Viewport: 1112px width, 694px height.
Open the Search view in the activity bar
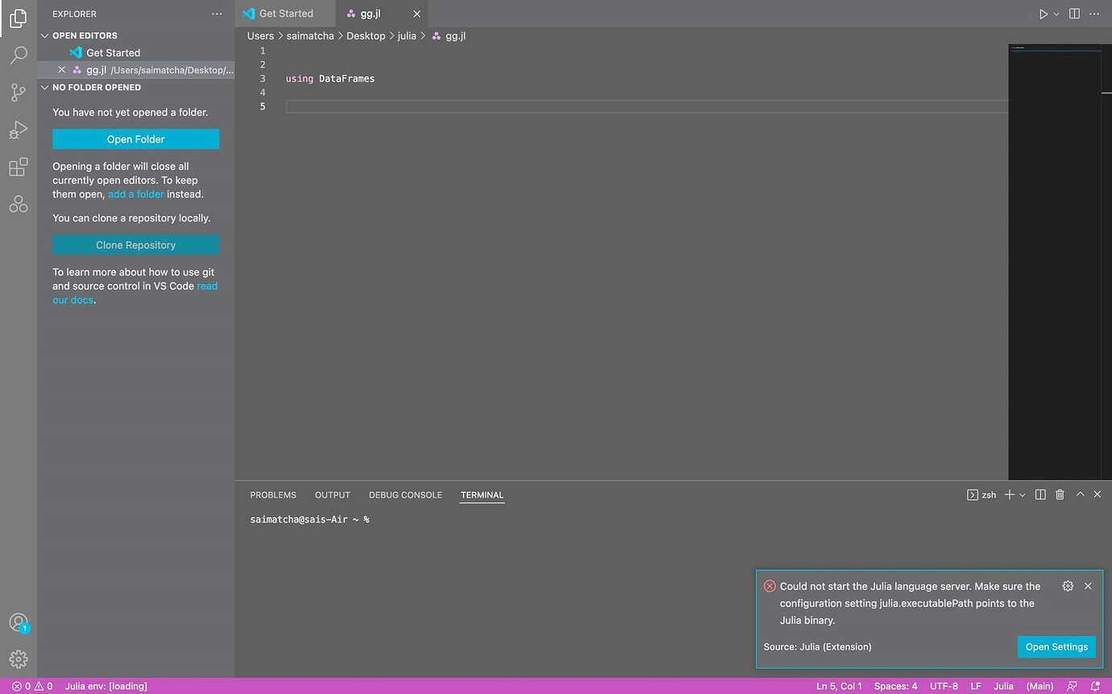tap(19, 55)
